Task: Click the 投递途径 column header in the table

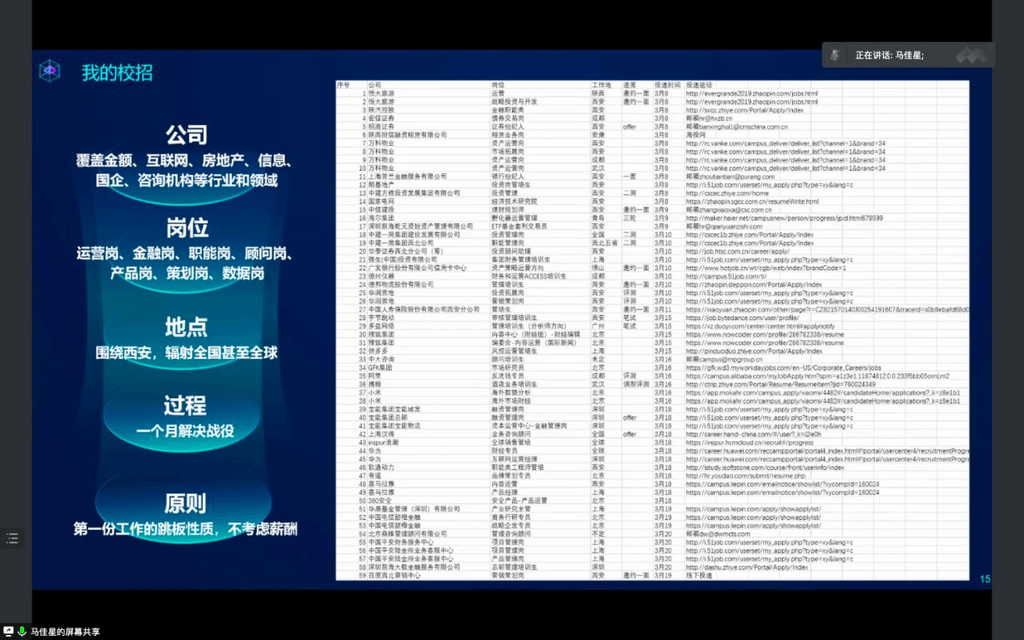Action: pyautogui.click(x=700, y=85)
